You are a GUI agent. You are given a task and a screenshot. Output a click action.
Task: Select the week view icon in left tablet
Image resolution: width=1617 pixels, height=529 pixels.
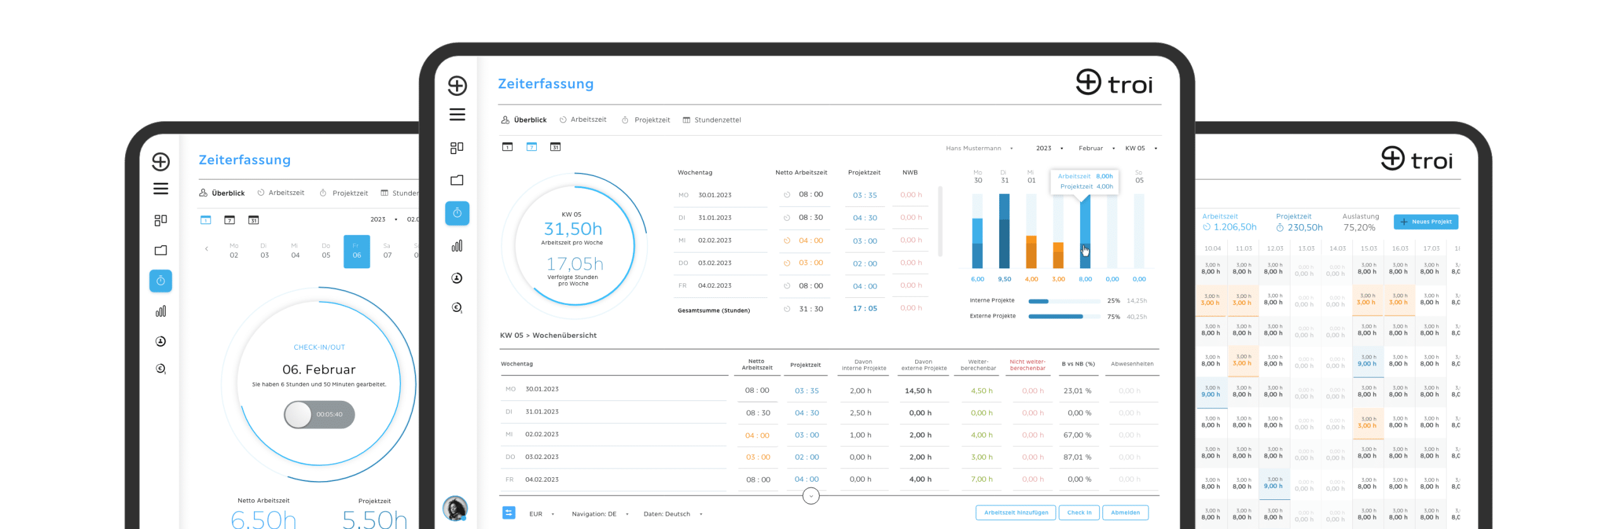[229, 220]
